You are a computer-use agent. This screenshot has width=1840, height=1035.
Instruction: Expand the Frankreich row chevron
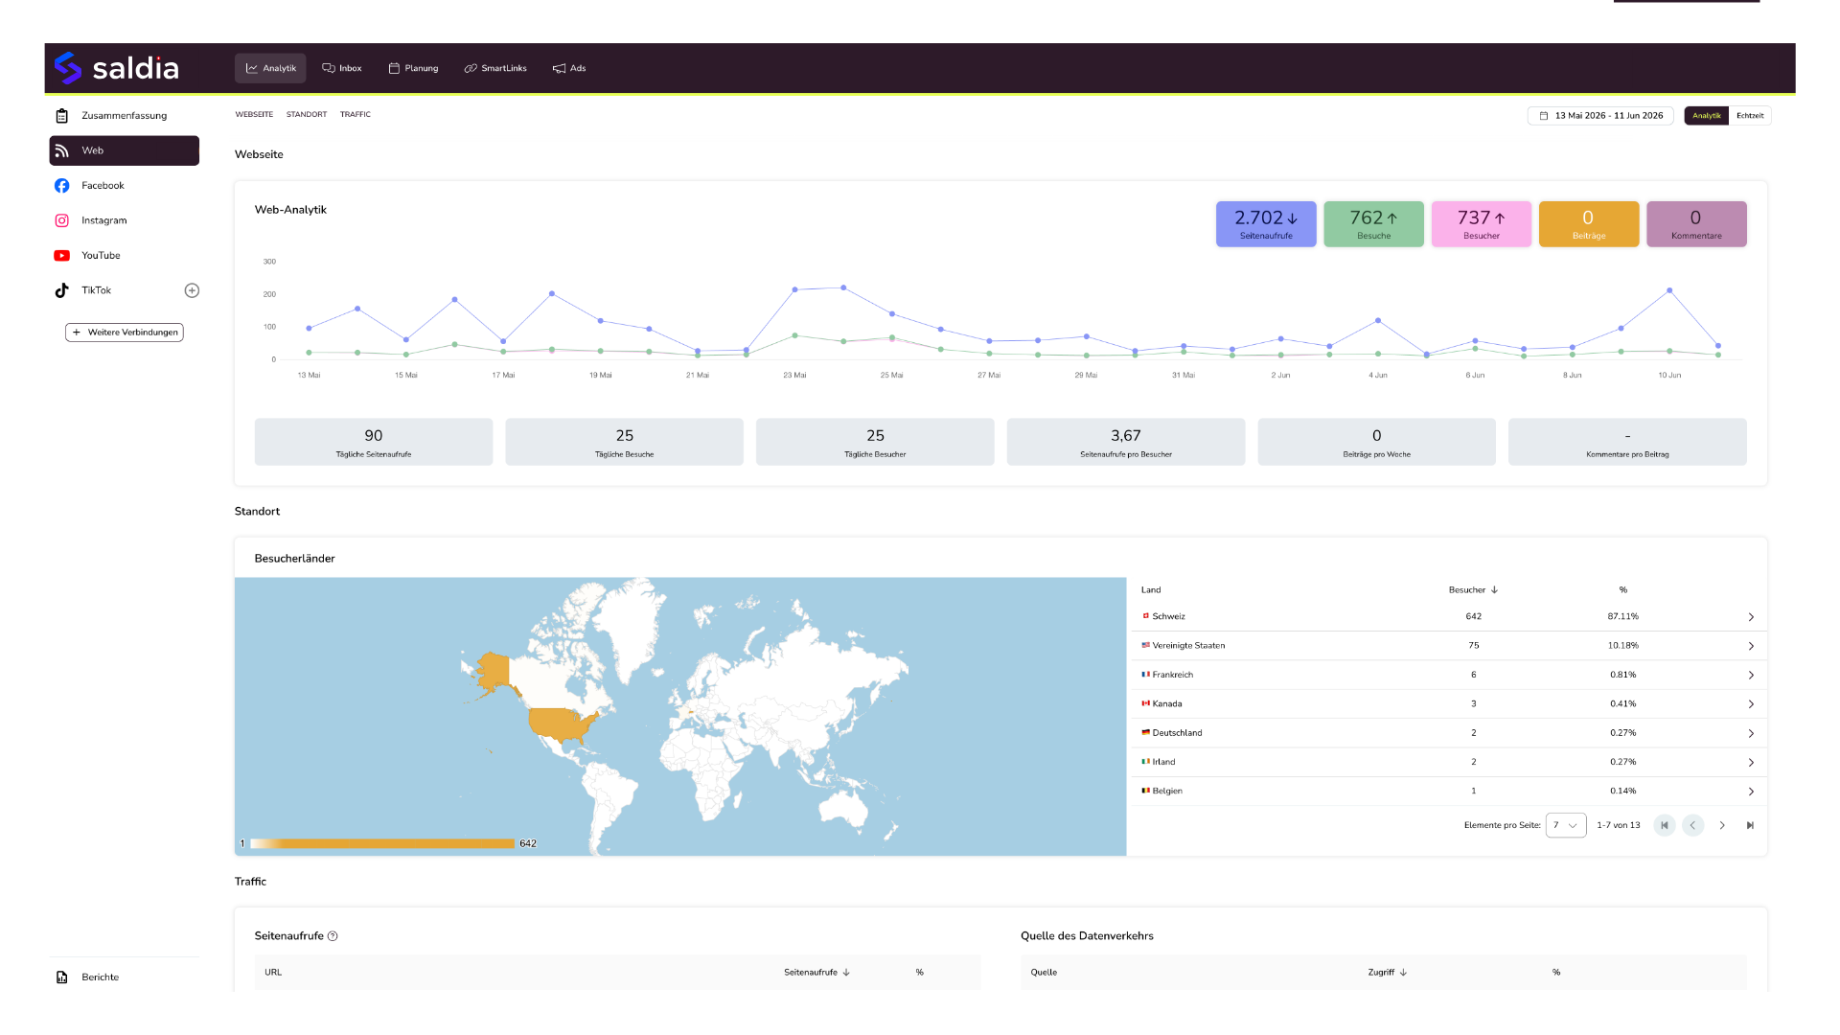[1751, 676]
